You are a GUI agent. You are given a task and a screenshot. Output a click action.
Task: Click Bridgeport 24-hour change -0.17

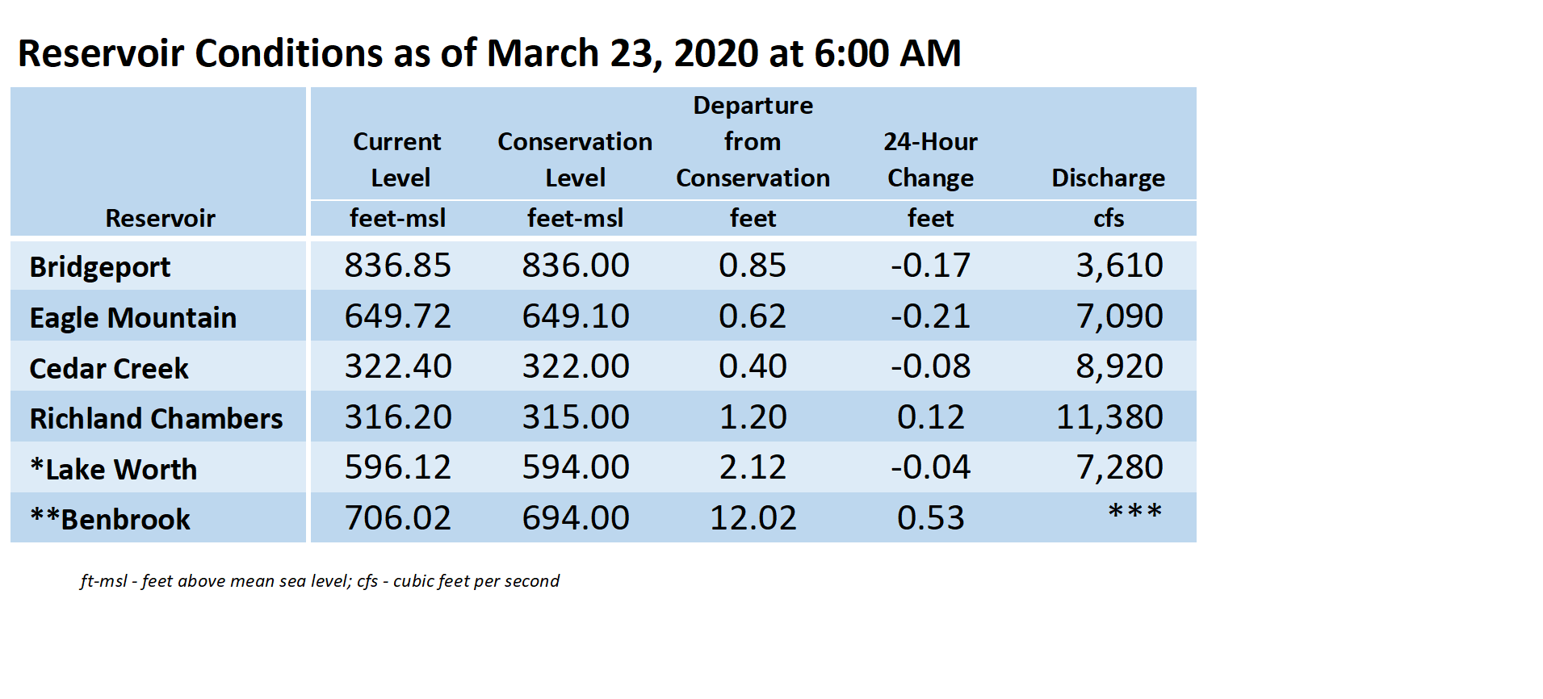930,266
